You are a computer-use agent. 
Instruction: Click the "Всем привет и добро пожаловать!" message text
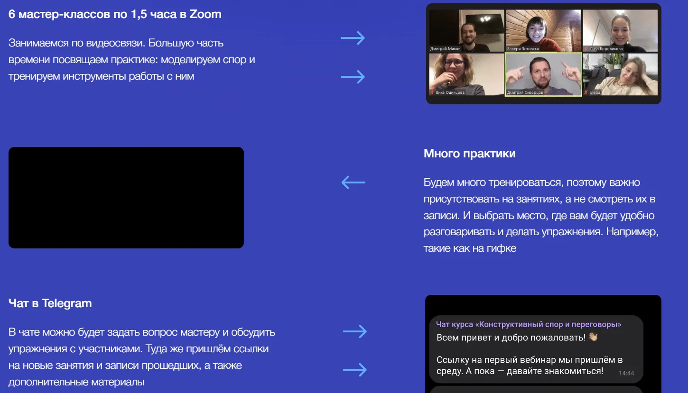point(511,338)
